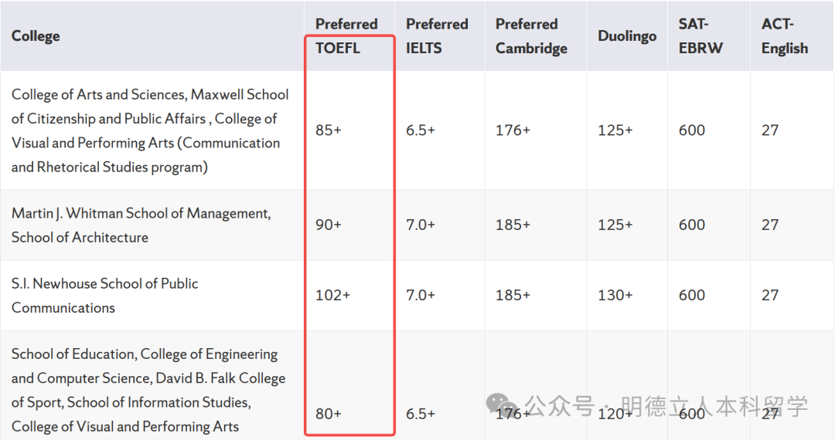Select the Preferred TOEFL column header
This screenshot has height=440, width=835.
[346, 36]
